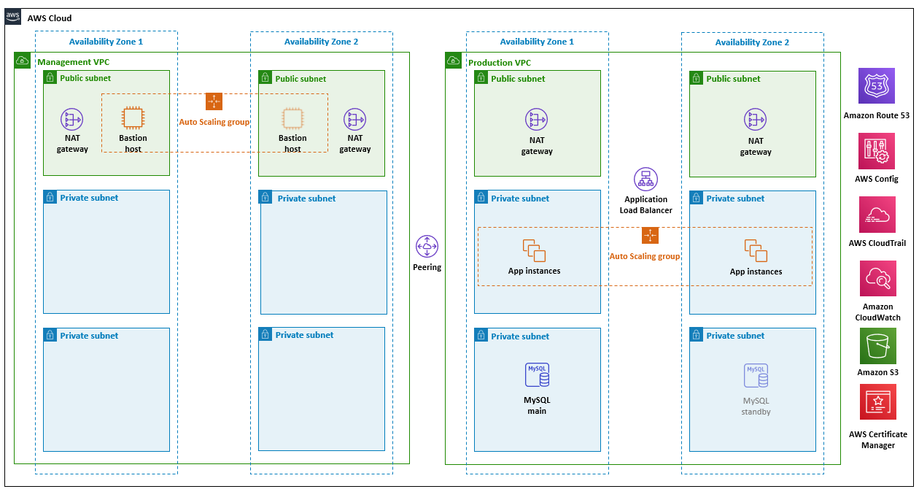Click lock icon of Public subnet holding faded Bastion host

[265, 78]
